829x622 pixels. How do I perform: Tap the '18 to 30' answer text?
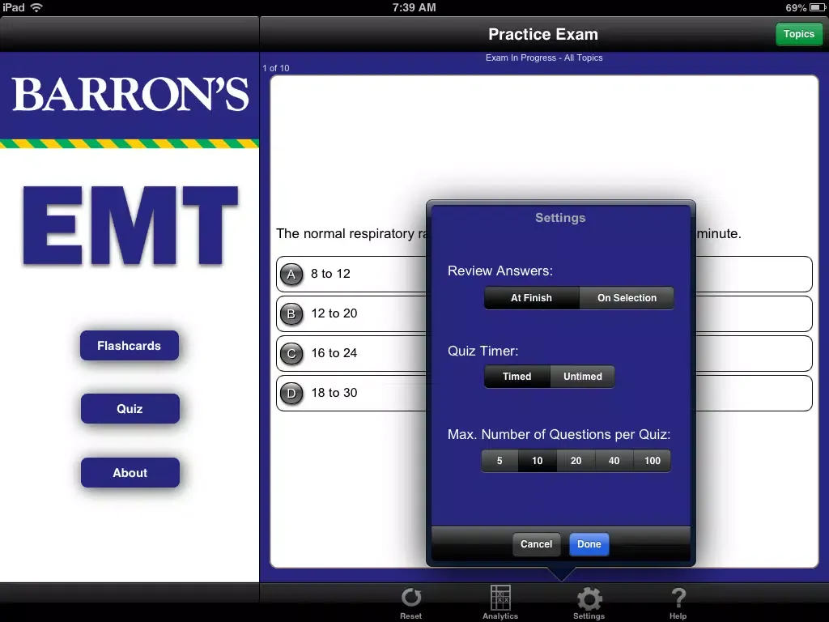pos(334,393)
